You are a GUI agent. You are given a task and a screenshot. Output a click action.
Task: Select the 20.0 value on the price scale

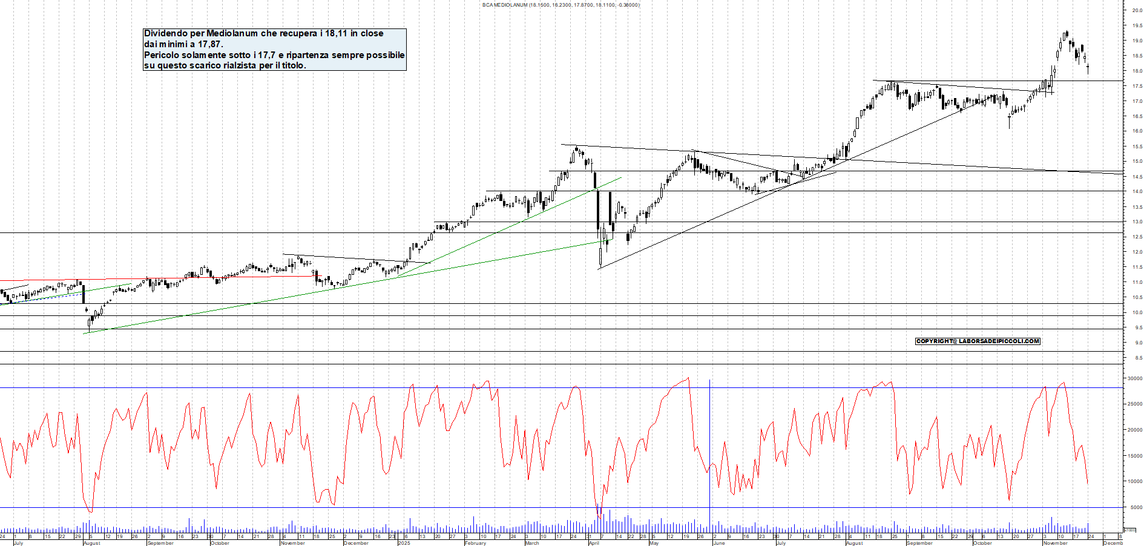coord(1137,10)
